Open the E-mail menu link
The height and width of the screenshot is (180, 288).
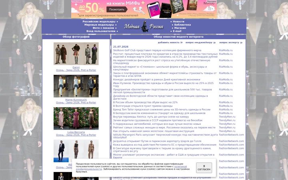pyautogui.click(x=177, y=31)
